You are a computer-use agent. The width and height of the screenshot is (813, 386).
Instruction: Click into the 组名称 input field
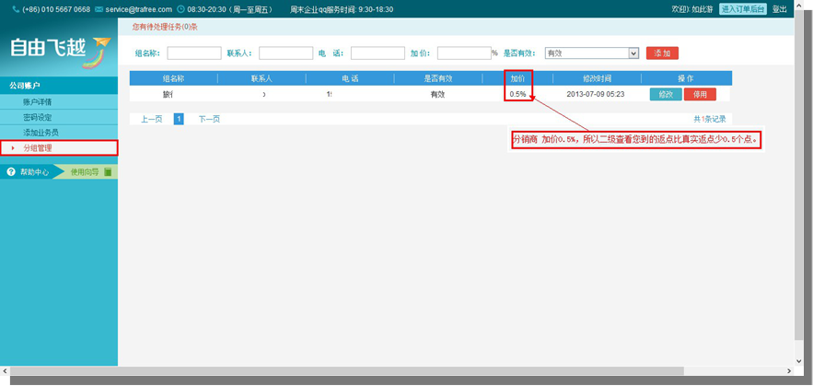click(x=193, y=53)
